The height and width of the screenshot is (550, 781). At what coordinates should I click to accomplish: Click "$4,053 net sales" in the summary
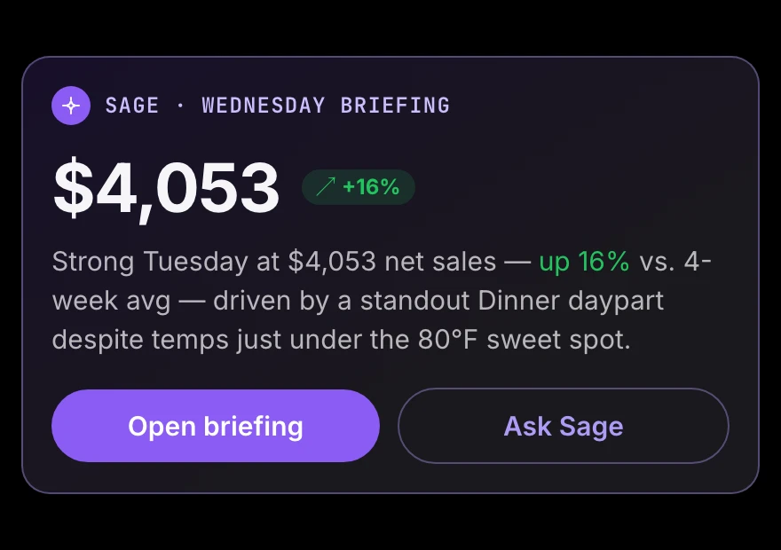pos(392,262)
